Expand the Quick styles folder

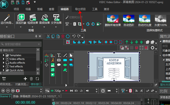coord(4,70)
